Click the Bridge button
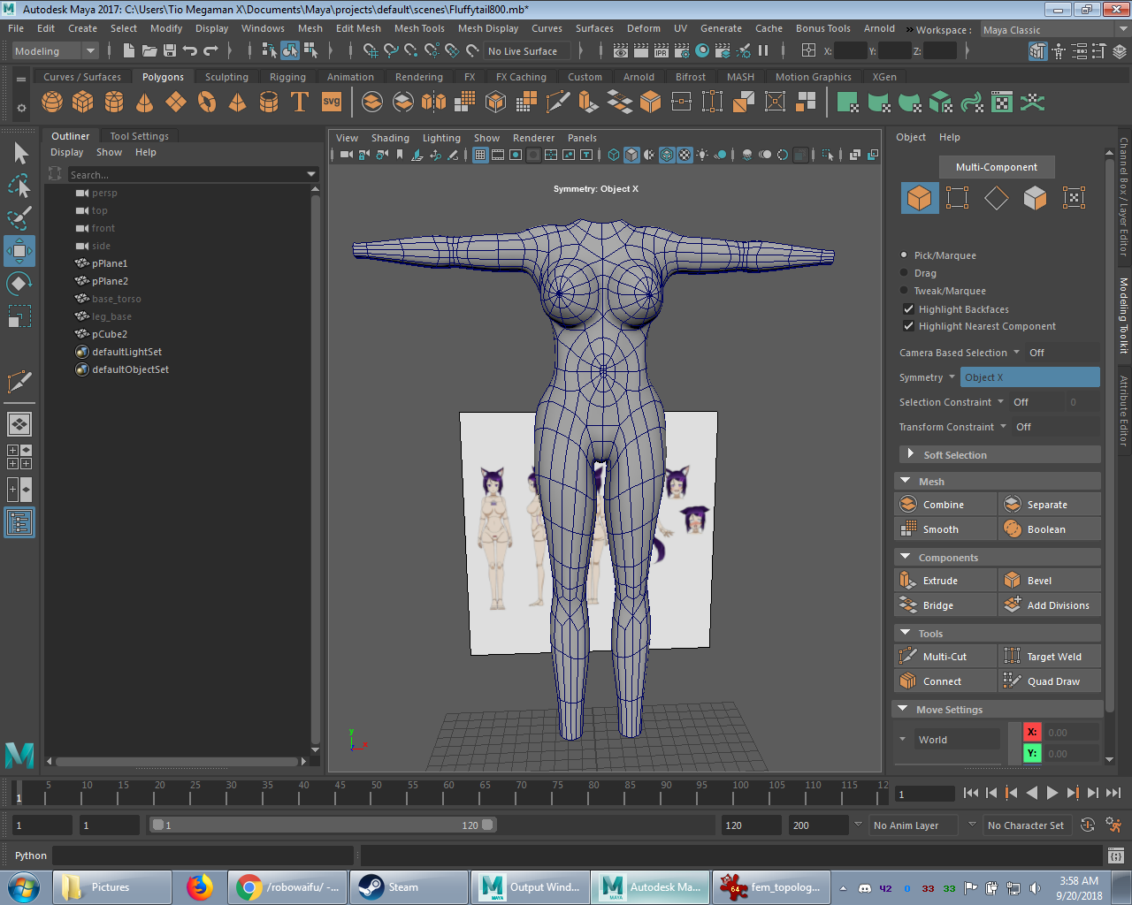The height and width of the screenshot is (905, 1132). (945, 605)
